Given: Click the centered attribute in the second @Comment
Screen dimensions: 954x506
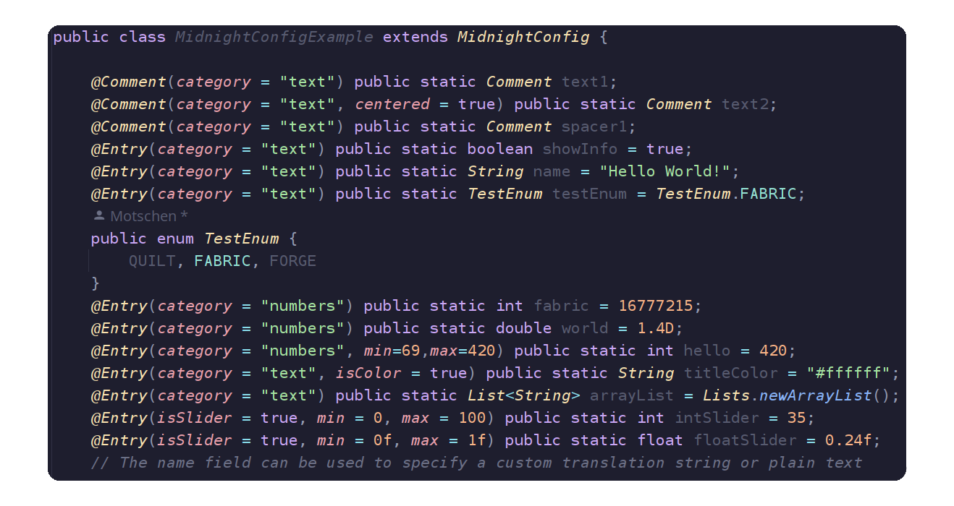Looking at the screenshot, I should coord(392,104).
